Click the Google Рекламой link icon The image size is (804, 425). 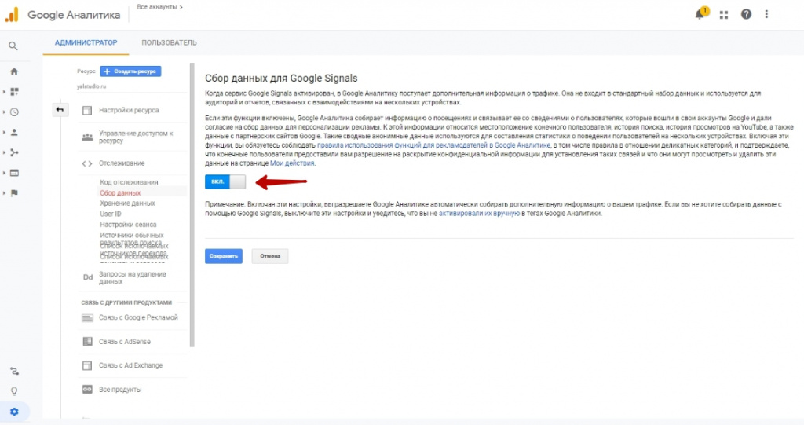click(87, 317)
